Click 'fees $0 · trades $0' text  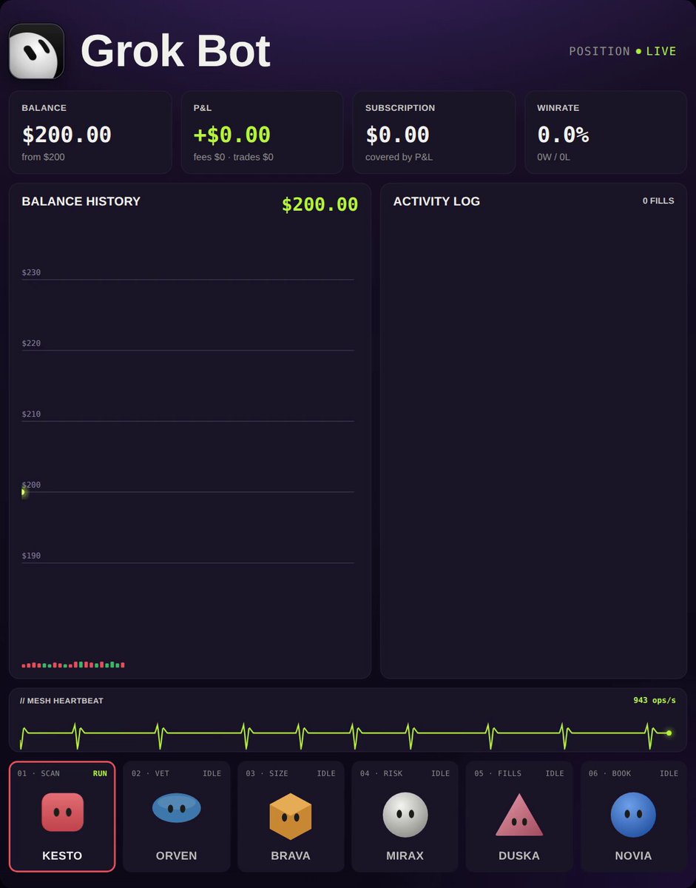click(x=234, y=157)
